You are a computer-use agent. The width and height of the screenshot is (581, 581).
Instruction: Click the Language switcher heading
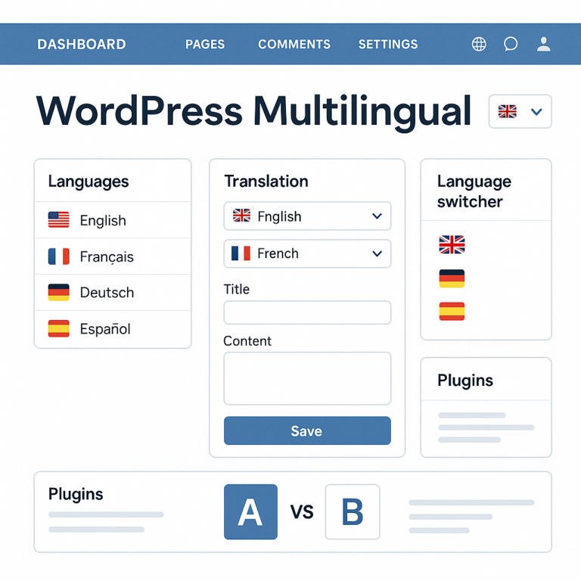[x=474, y=191]
